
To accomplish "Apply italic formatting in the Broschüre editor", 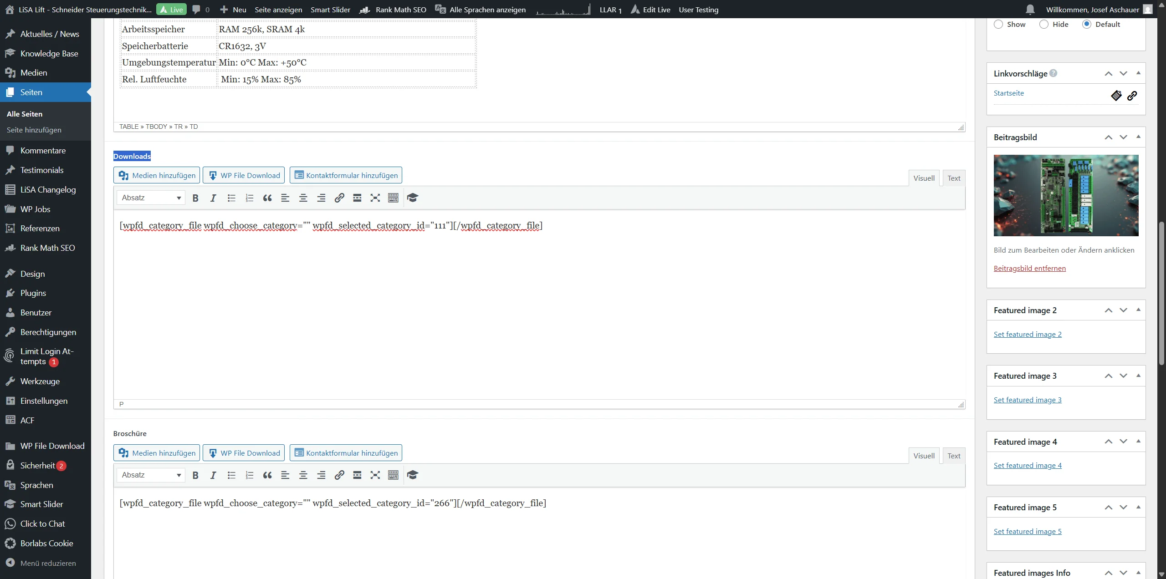I will 213,475.
